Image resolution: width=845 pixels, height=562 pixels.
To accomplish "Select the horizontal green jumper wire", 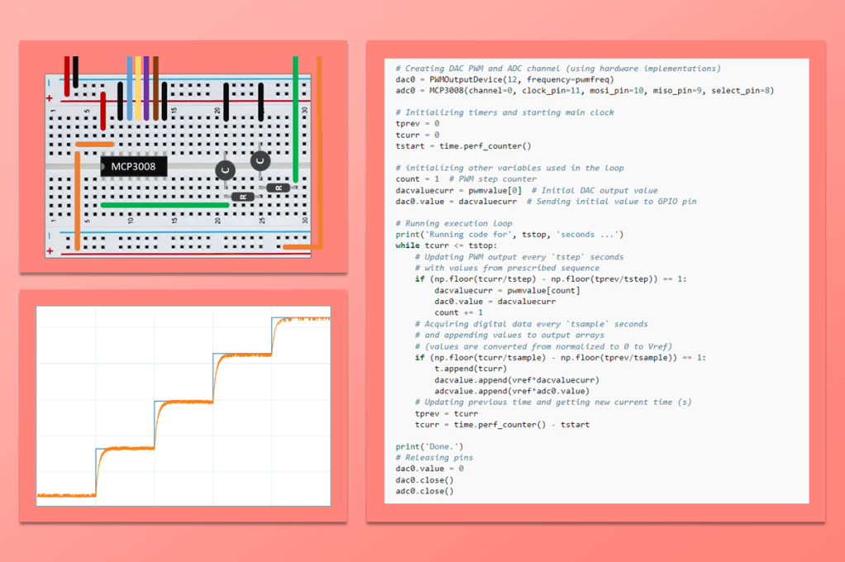I will click(x=164, y=204).
